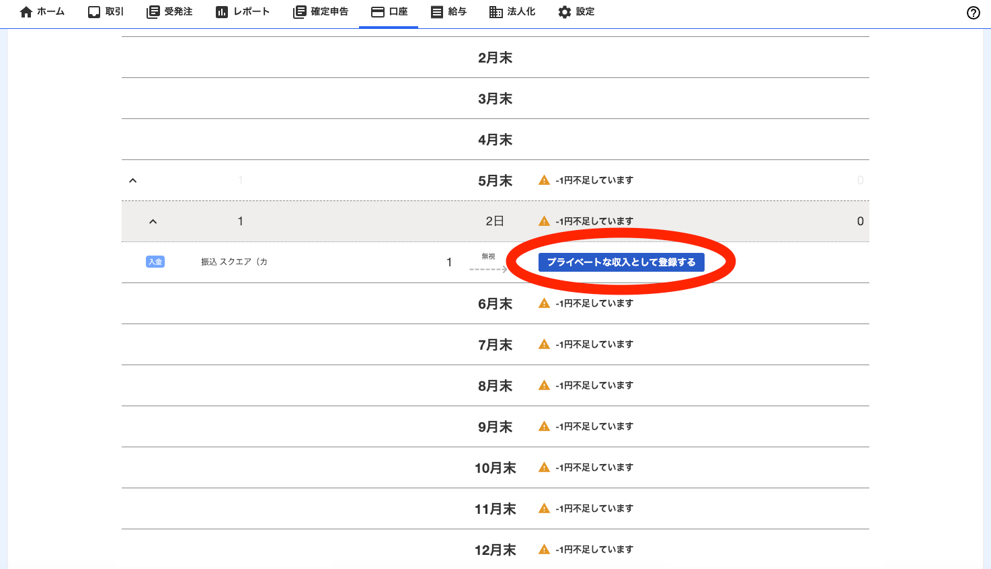Click the home icon in navigation bar
The width and height of the screenshot is (991, 569).
click(x=26, y=12)
